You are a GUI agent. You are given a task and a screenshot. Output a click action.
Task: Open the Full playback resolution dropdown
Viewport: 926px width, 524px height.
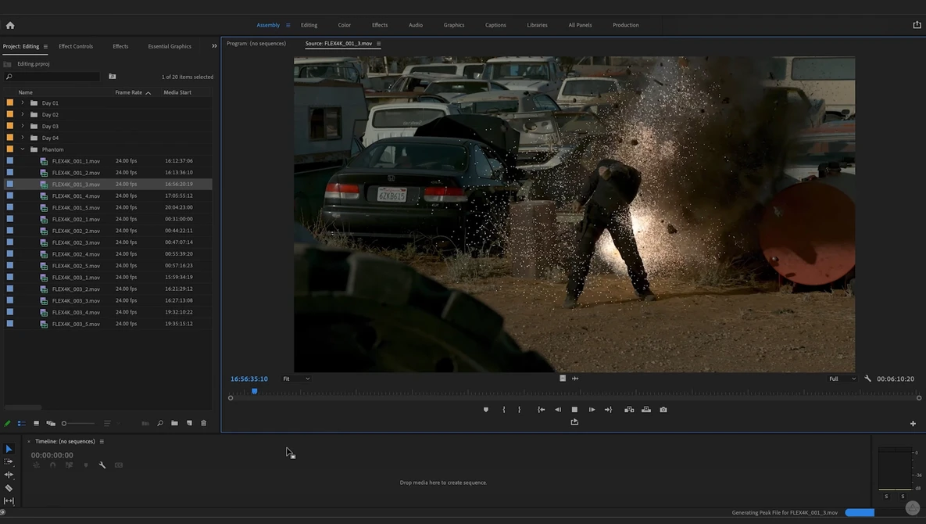(x=842, y=379)
